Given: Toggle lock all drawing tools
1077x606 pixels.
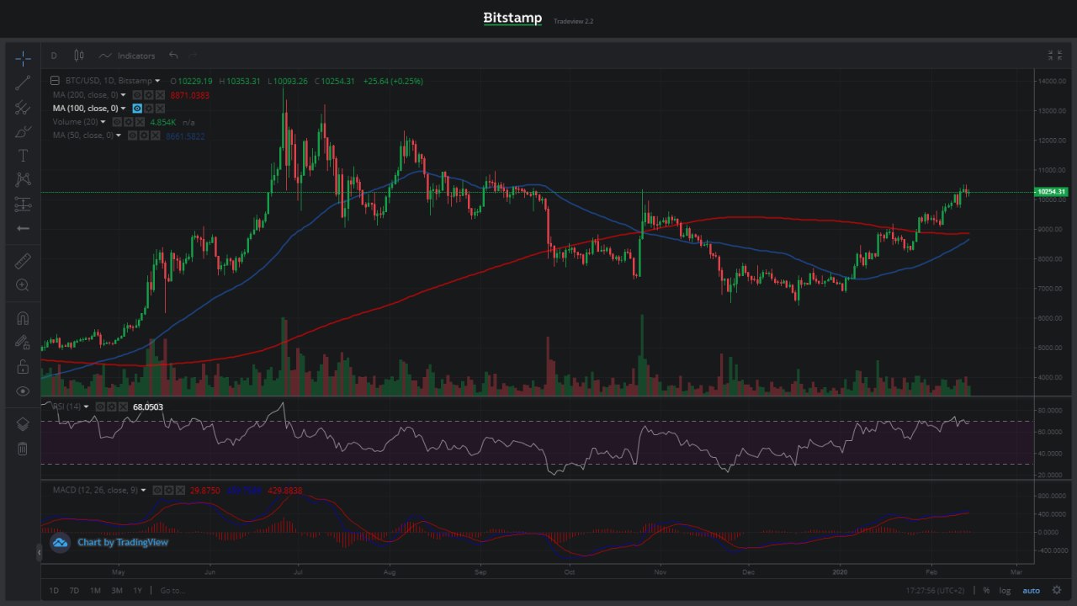Looking at the screenshot, I should click(x=23, y=367).
